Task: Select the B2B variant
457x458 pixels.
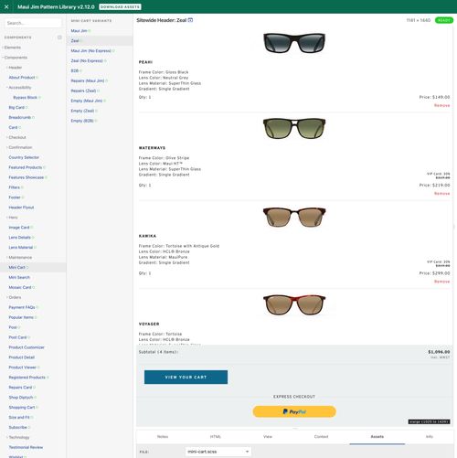Action: [75, 70]
